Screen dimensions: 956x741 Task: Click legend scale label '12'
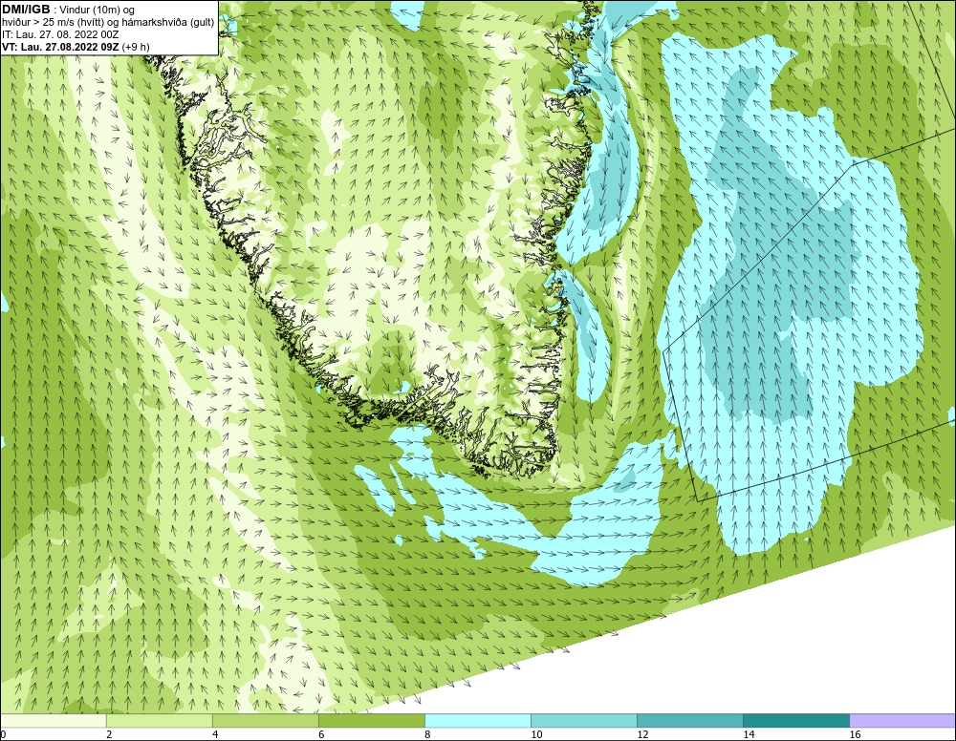(x=642, y=735)
